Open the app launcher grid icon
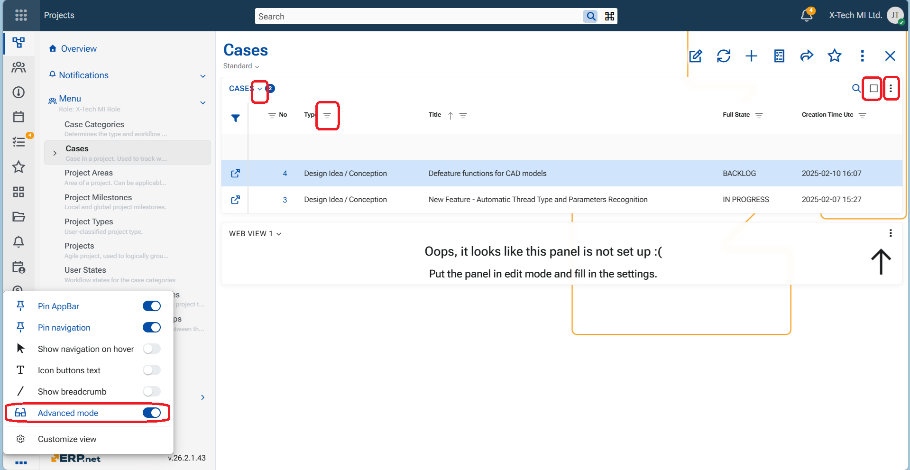The height and width of the screenshot is (470, 910). click(x=21, y=15)
